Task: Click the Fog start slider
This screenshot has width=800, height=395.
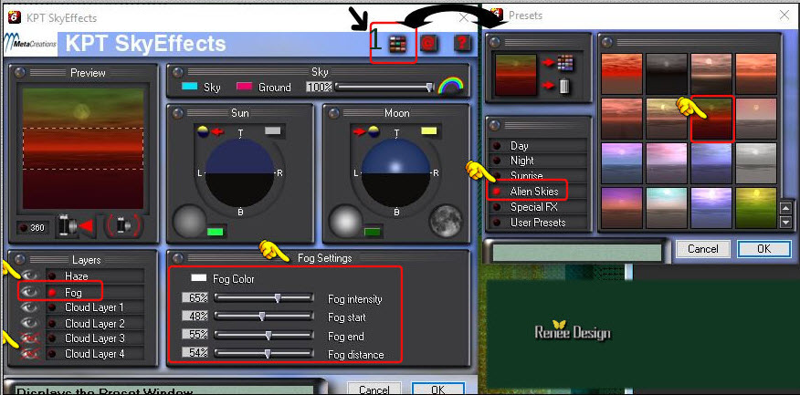Action: point(264,317)
